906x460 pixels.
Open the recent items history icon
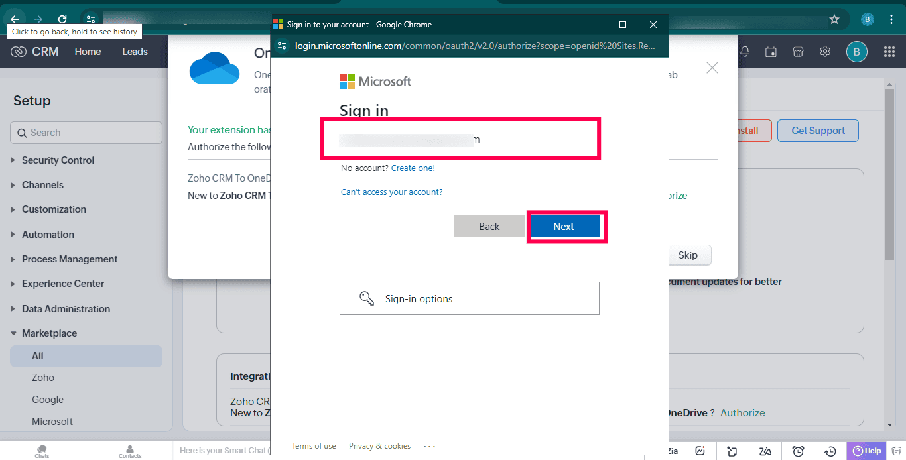click(830, 451)
